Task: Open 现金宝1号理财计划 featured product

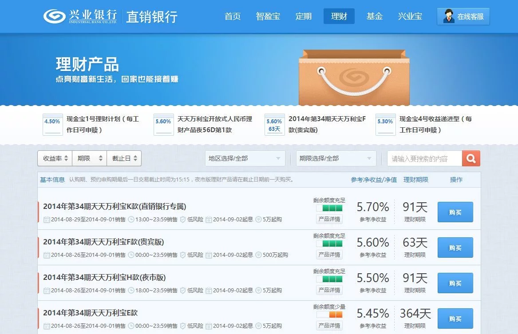Action: coord(103,125)
